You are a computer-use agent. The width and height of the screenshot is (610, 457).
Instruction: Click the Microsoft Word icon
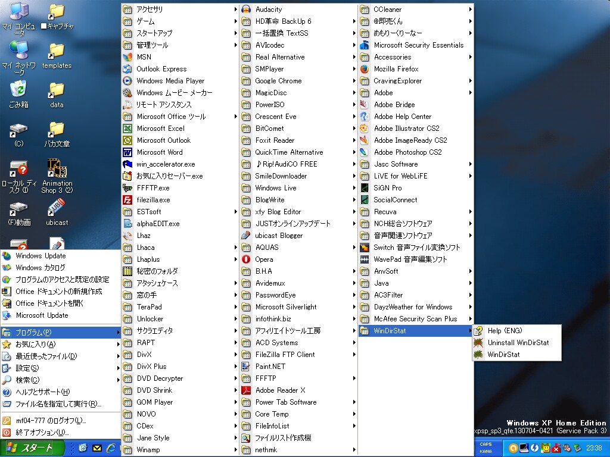pyautogui.click(x=127, y=152)
